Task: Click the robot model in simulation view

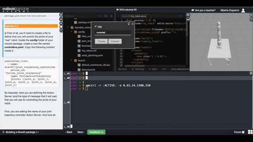Action: [x=219, y=35]
